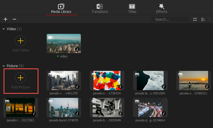Show info for pexels-v...-1461370
Screen dimensions: 213x128
pyautogui.click(x=77, y=87)
